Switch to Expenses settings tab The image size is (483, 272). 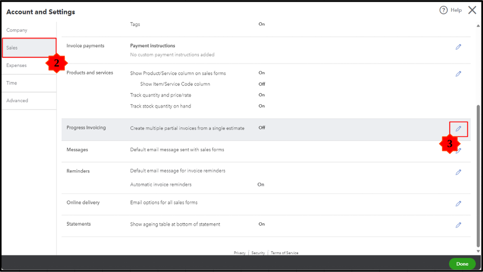click(x=16, y=65)
